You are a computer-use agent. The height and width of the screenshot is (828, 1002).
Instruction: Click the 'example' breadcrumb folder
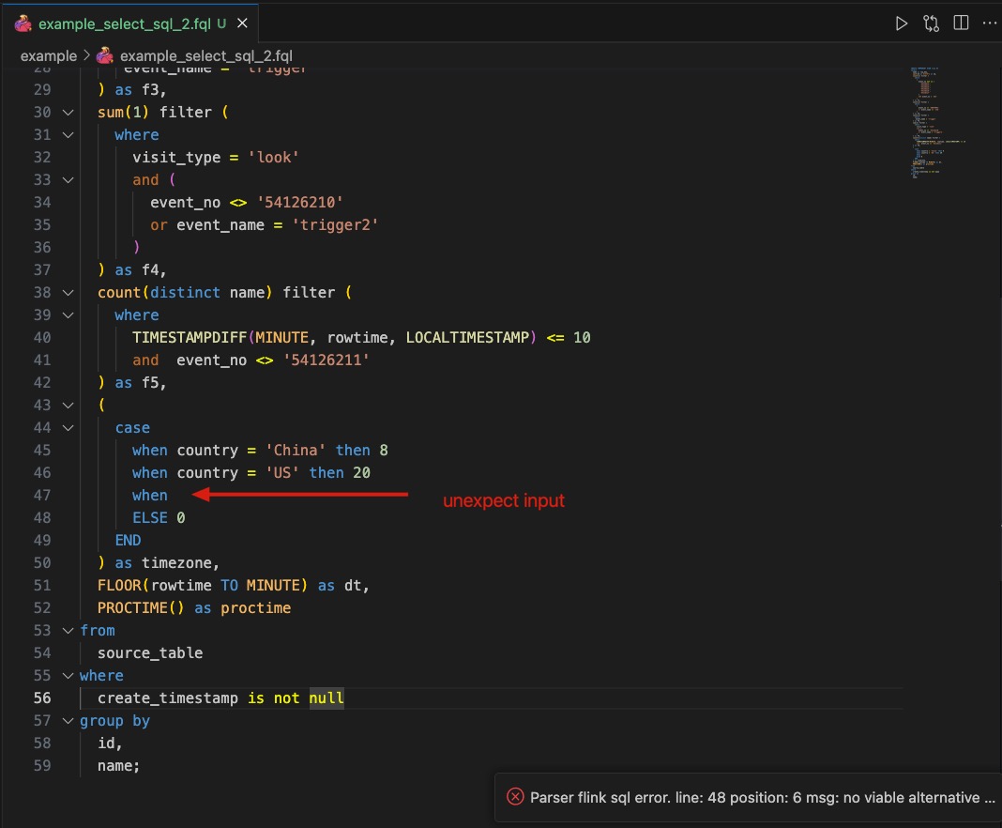coord(49,55)
